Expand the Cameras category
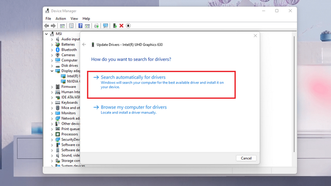The height and width of the screenshot is (186, 331). pos(52,55)
